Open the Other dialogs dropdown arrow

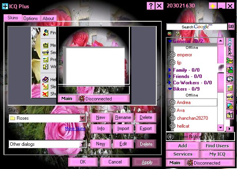pyautogui.click(x=83, y=144)
